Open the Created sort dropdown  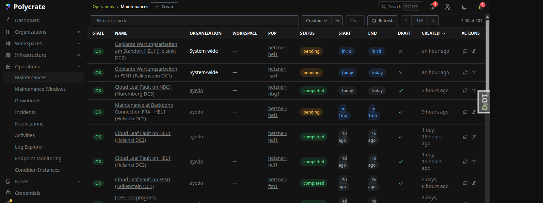(x=317, y=21)
